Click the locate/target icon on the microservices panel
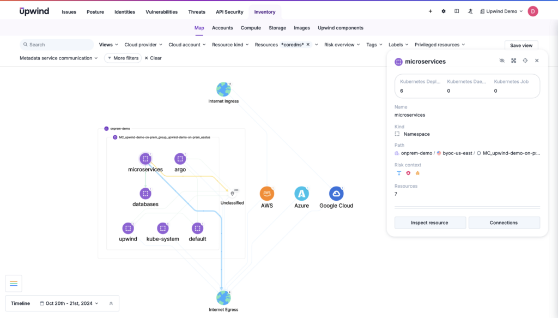Viewport: 558px width, 318px height. (x=525, y=61)
